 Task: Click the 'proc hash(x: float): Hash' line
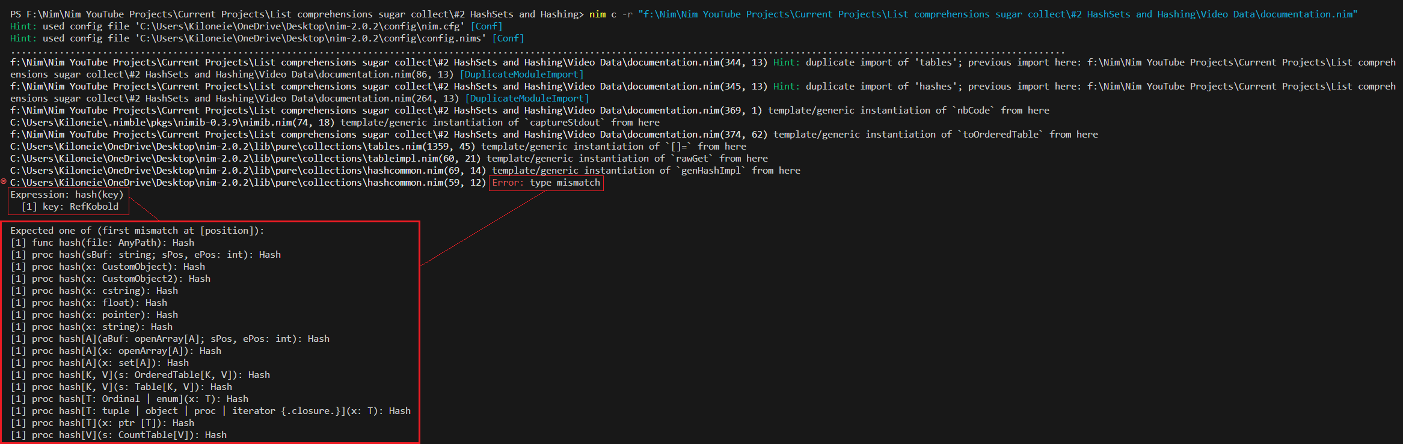coord(89,303)
